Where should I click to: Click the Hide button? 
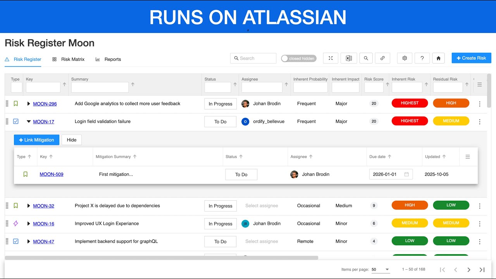pos(72,140)
